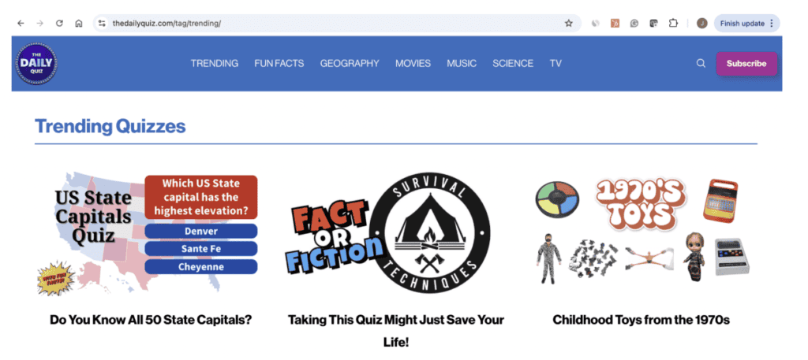Open the TRENDING menu item
This screenshot has height=360, width=808.
[x=215, y=63]
